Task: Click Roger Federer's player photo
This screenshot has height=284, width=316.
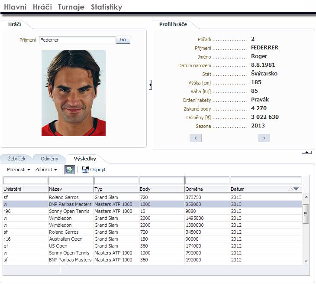Action: pos(74,93)
